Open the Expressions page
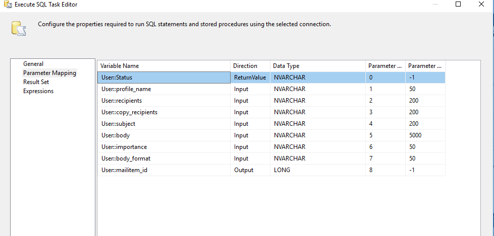Image resolution: width=494 pixels, height=236 pixels. (38, 91)
